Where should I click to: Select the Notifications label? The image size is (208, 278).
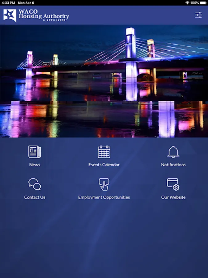173,165
